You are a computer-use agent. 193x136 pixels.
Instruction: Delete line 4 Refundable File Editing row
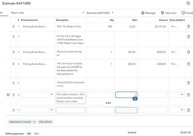pos(188,64)
